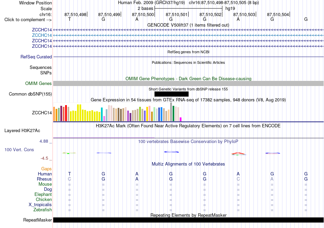Open GENCODE V50lift37 track title

coord(188,25)
